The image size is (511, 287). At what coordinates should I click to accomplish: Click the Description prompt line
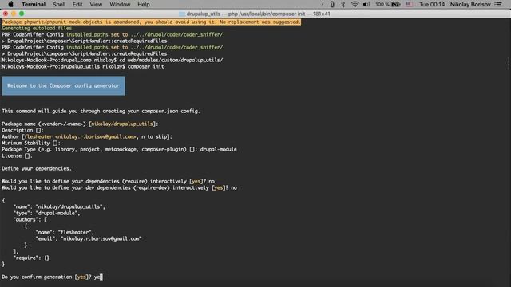point(22,130)
